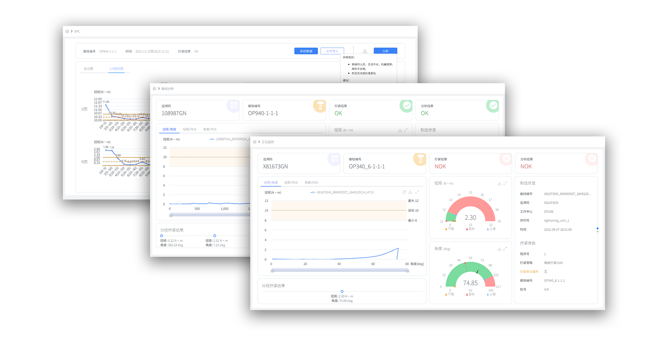This screenshot has height=340, width=655.
Task: Download the 74.85 angle gauge image
Action: 499,249
